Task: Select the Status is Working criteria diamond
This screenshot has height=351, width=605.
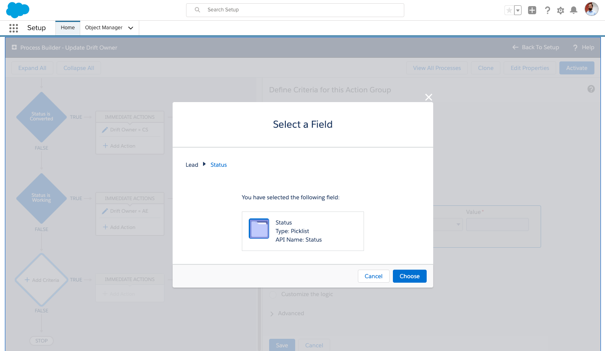Action: click(42, 198)
